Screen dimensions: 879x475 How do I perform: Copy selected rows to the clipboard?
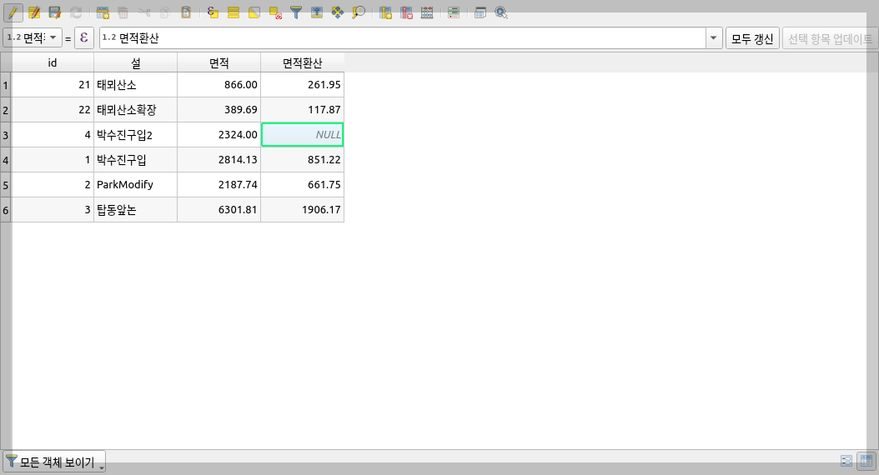[165, 12]
